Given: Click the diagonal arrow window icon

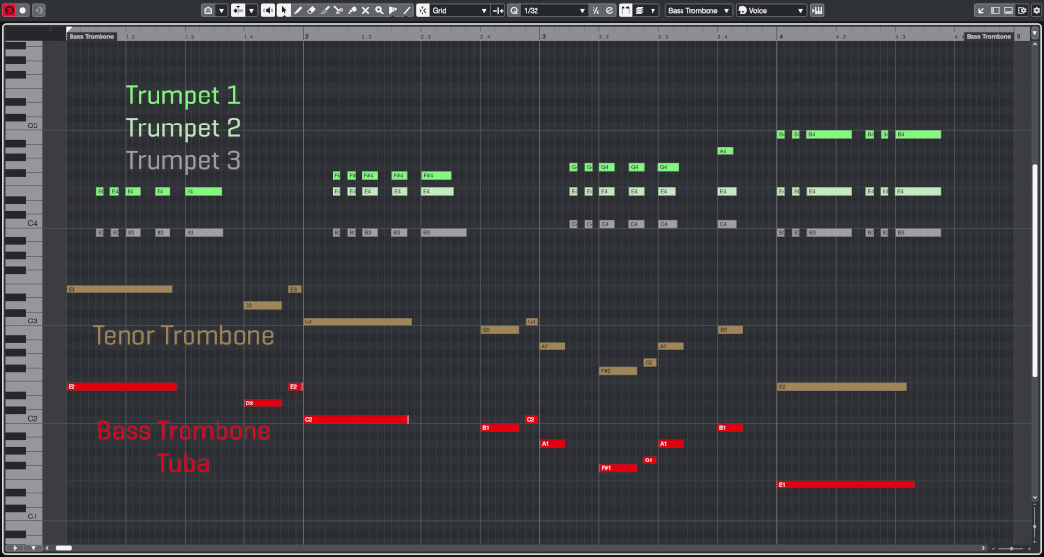Looking at the screenshot, I should click(x=981, y=10).
